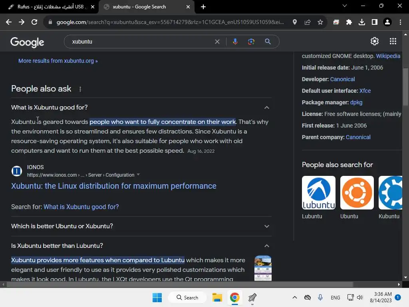Search by image with Google Lens
This screenshot has width=409, height=307.
251,42
